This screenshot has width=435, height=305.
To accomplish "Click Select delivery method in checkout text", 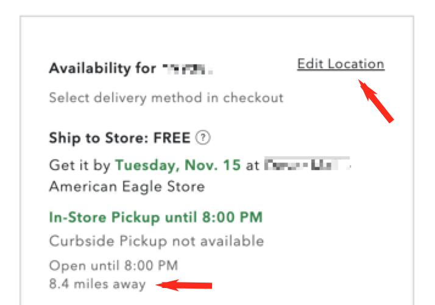I will [x=166, y=98].
